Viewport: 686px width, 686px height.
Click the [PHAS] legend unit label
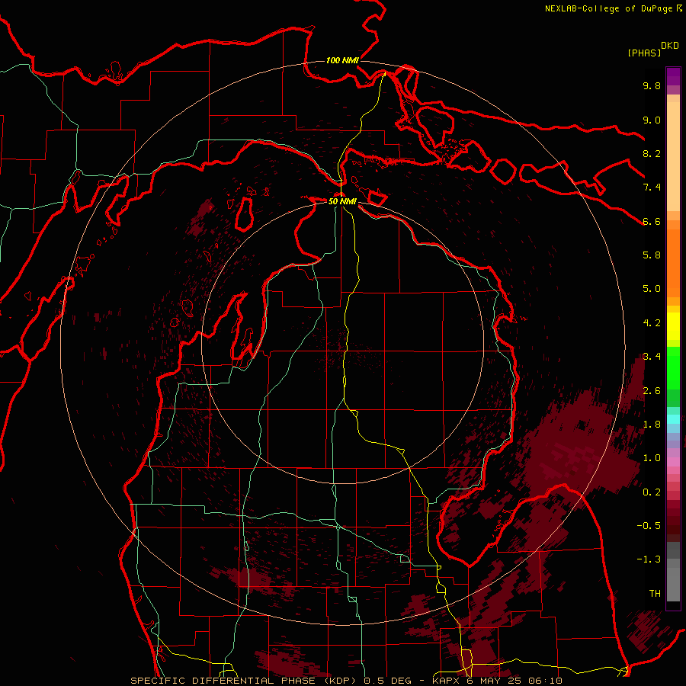pos(644,53)
